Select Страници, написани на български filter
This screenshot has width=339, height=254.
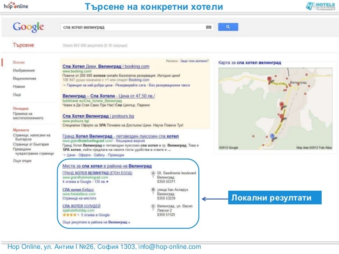(x=32, y=137)
